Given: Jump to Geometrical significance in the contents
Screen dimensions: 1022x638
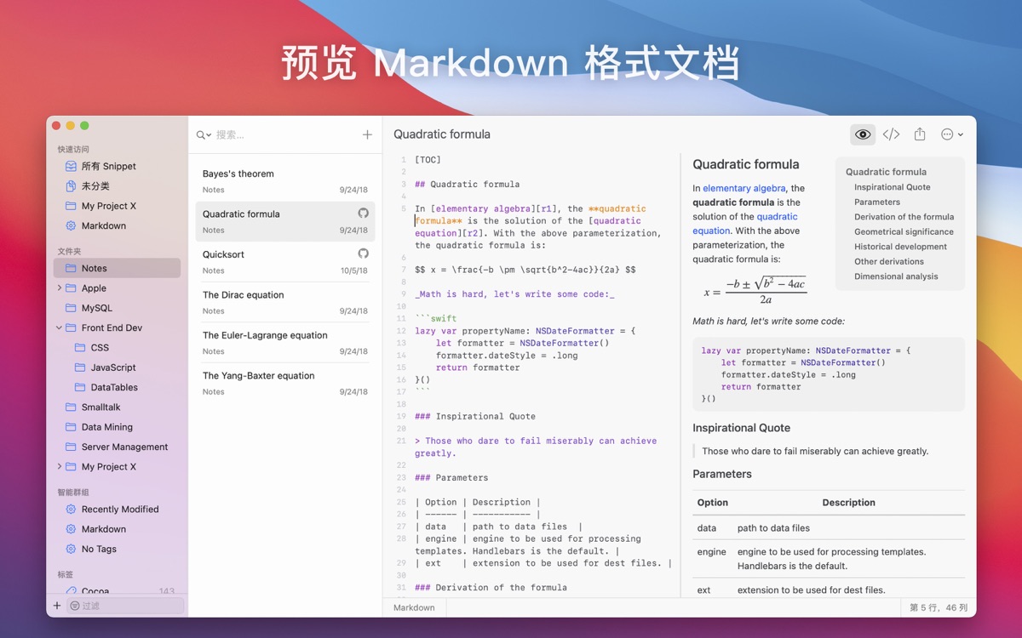Looking at the screenshot, I should (x=904, y=231).
